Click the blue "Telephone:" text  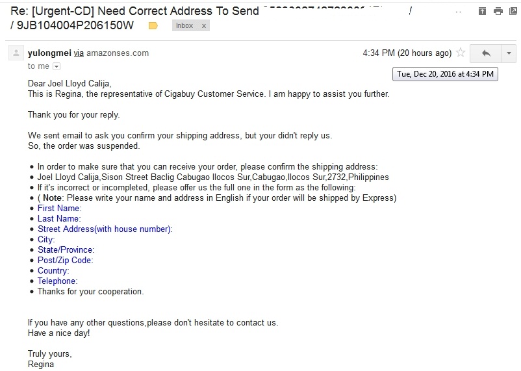click(x=57, y=281)
